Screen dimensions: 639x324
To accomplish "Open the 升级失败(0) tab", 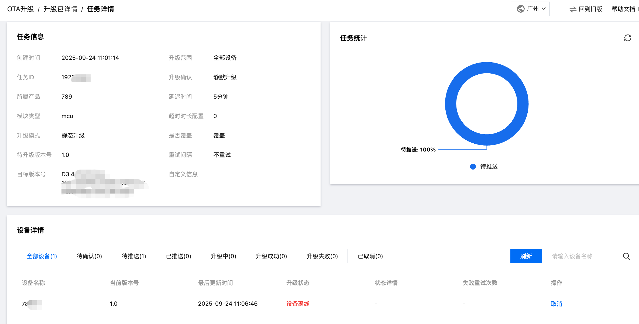I will [322, 256].
